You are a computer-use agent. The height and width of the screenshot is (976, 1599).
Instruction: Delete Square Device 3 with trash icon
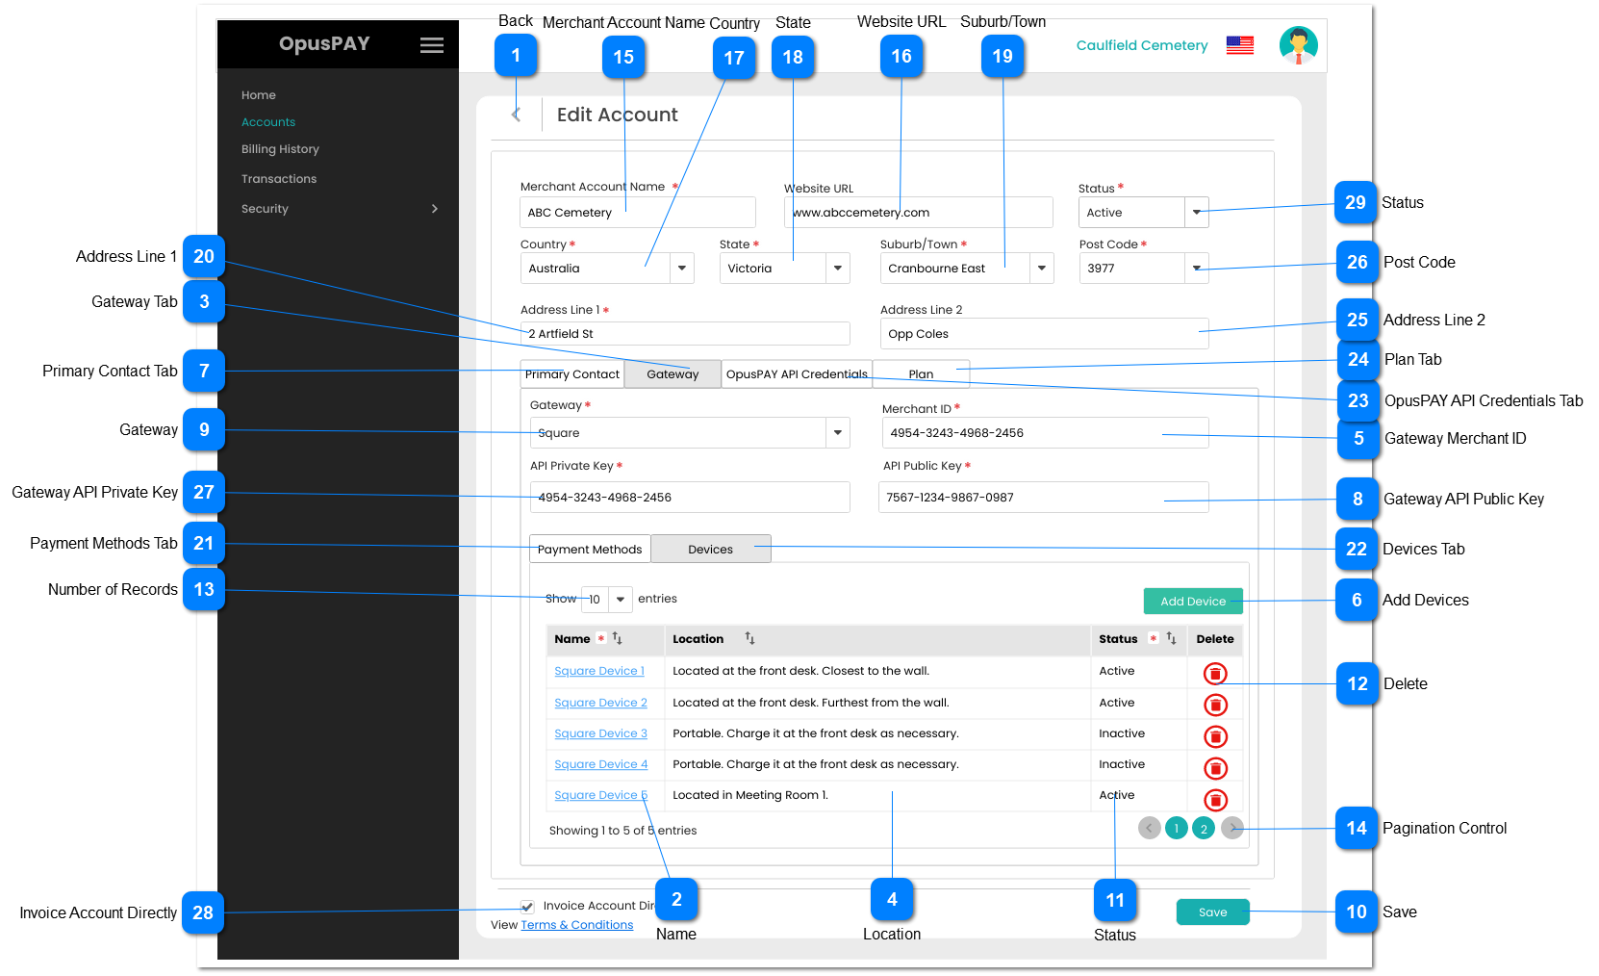[x=1215, y=737]
